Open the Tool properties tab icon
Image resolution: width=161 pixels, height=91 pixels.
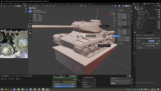(x=134, y=35)
